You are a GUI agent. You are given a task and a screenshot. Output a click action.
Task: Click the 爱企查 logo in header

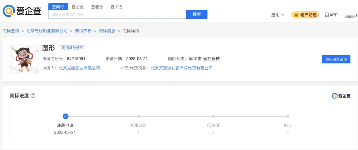click(22, 11)
